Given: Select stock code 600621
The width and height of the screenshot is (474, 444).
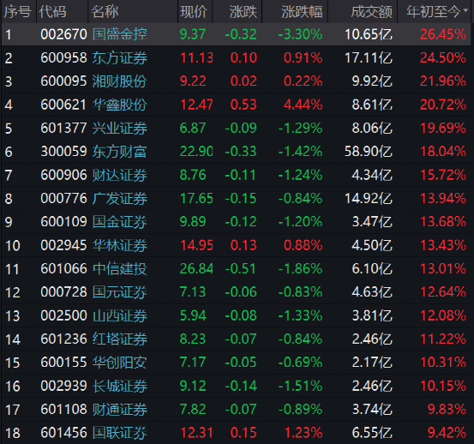Looking at the screenshot, I should pyautogui.click(x=63, y=105).
